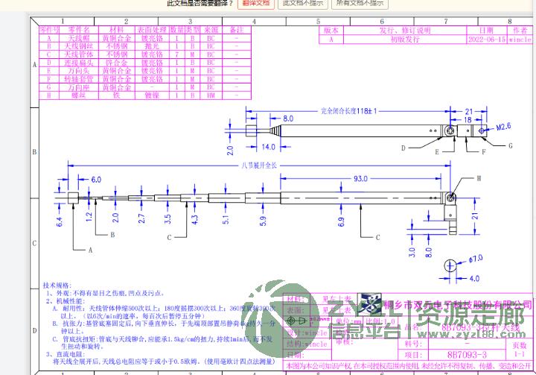The width and height of the screenshot is (536, 375).
Task: Click the 此文档不提示 button
Action: pos(301,3)
